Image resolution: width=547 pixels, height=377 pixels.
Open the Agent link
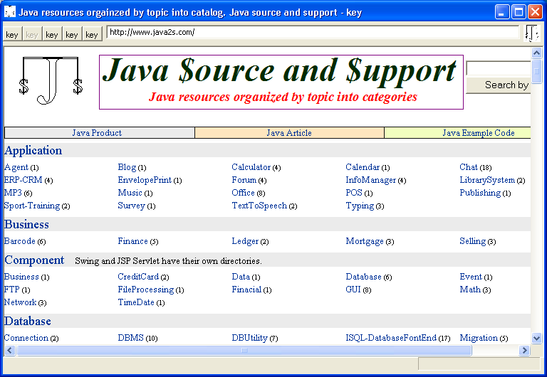click(16, 167)
